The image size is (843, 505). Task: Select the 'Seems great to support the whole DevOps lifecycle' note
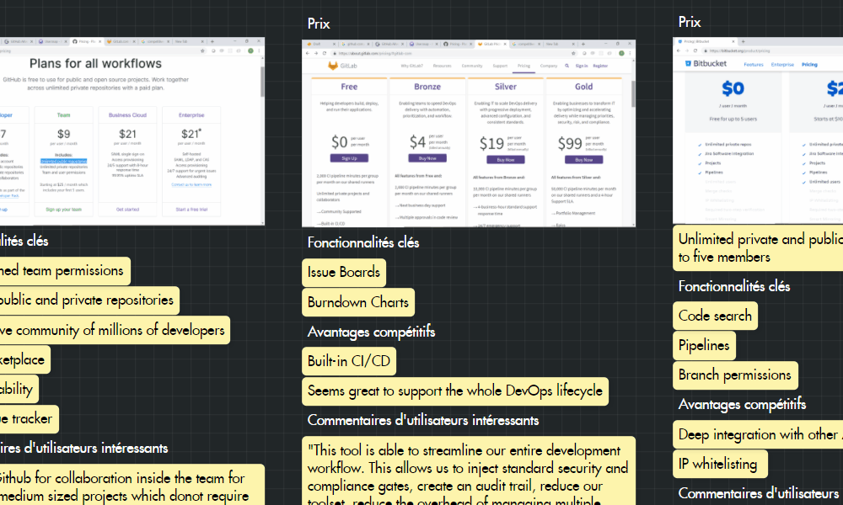click(455, 391)
